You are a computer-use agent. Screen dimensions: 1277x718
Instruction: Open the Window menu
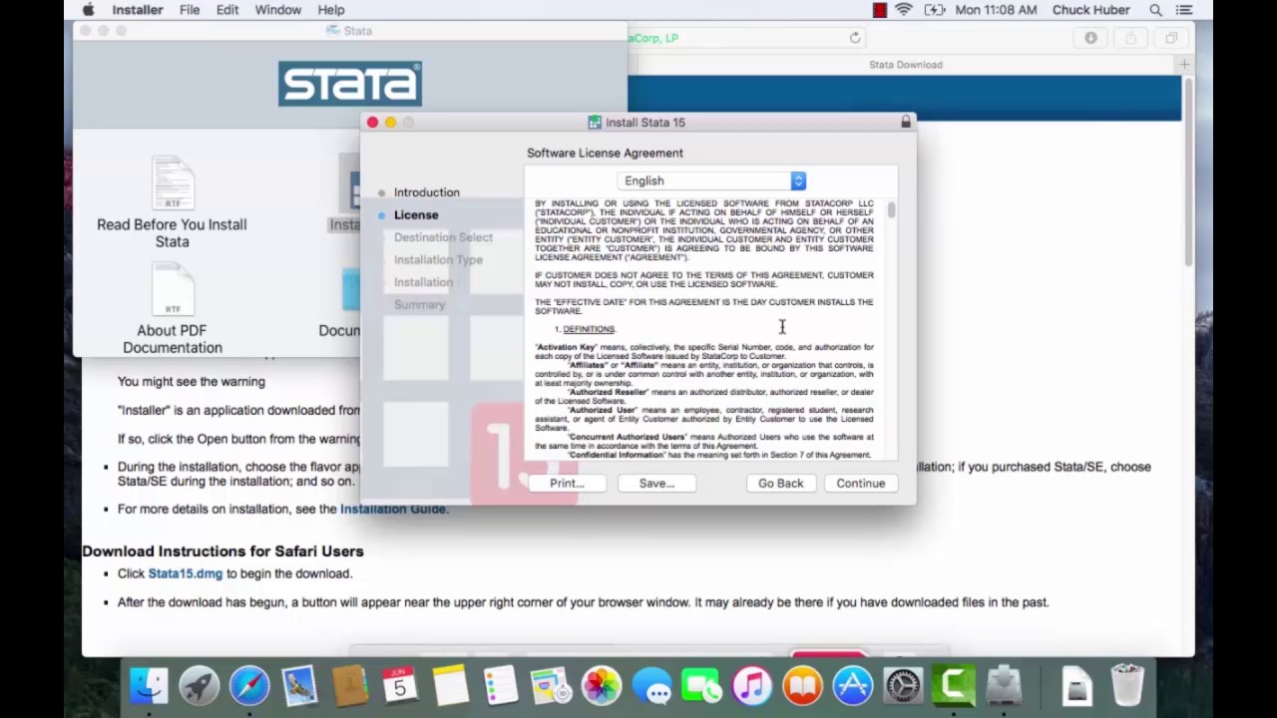pyautogui.click(x=277, y=10)
